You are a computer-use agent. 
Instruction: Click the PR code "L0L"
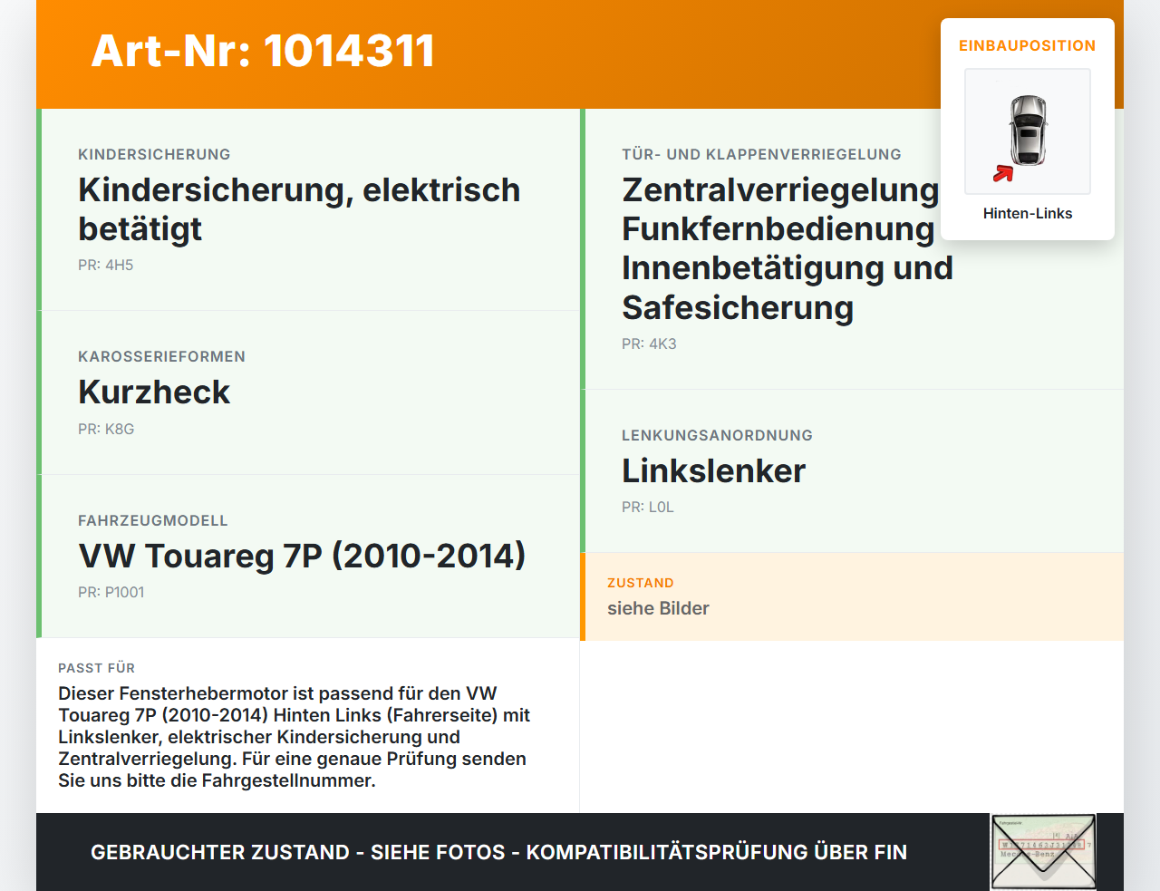click(648, 507)
